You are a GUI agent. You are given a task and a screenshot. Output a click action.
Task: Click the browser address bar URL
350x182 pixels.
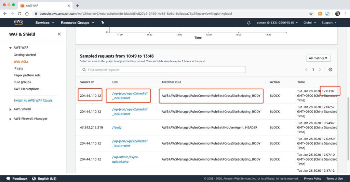pos(136,14)
